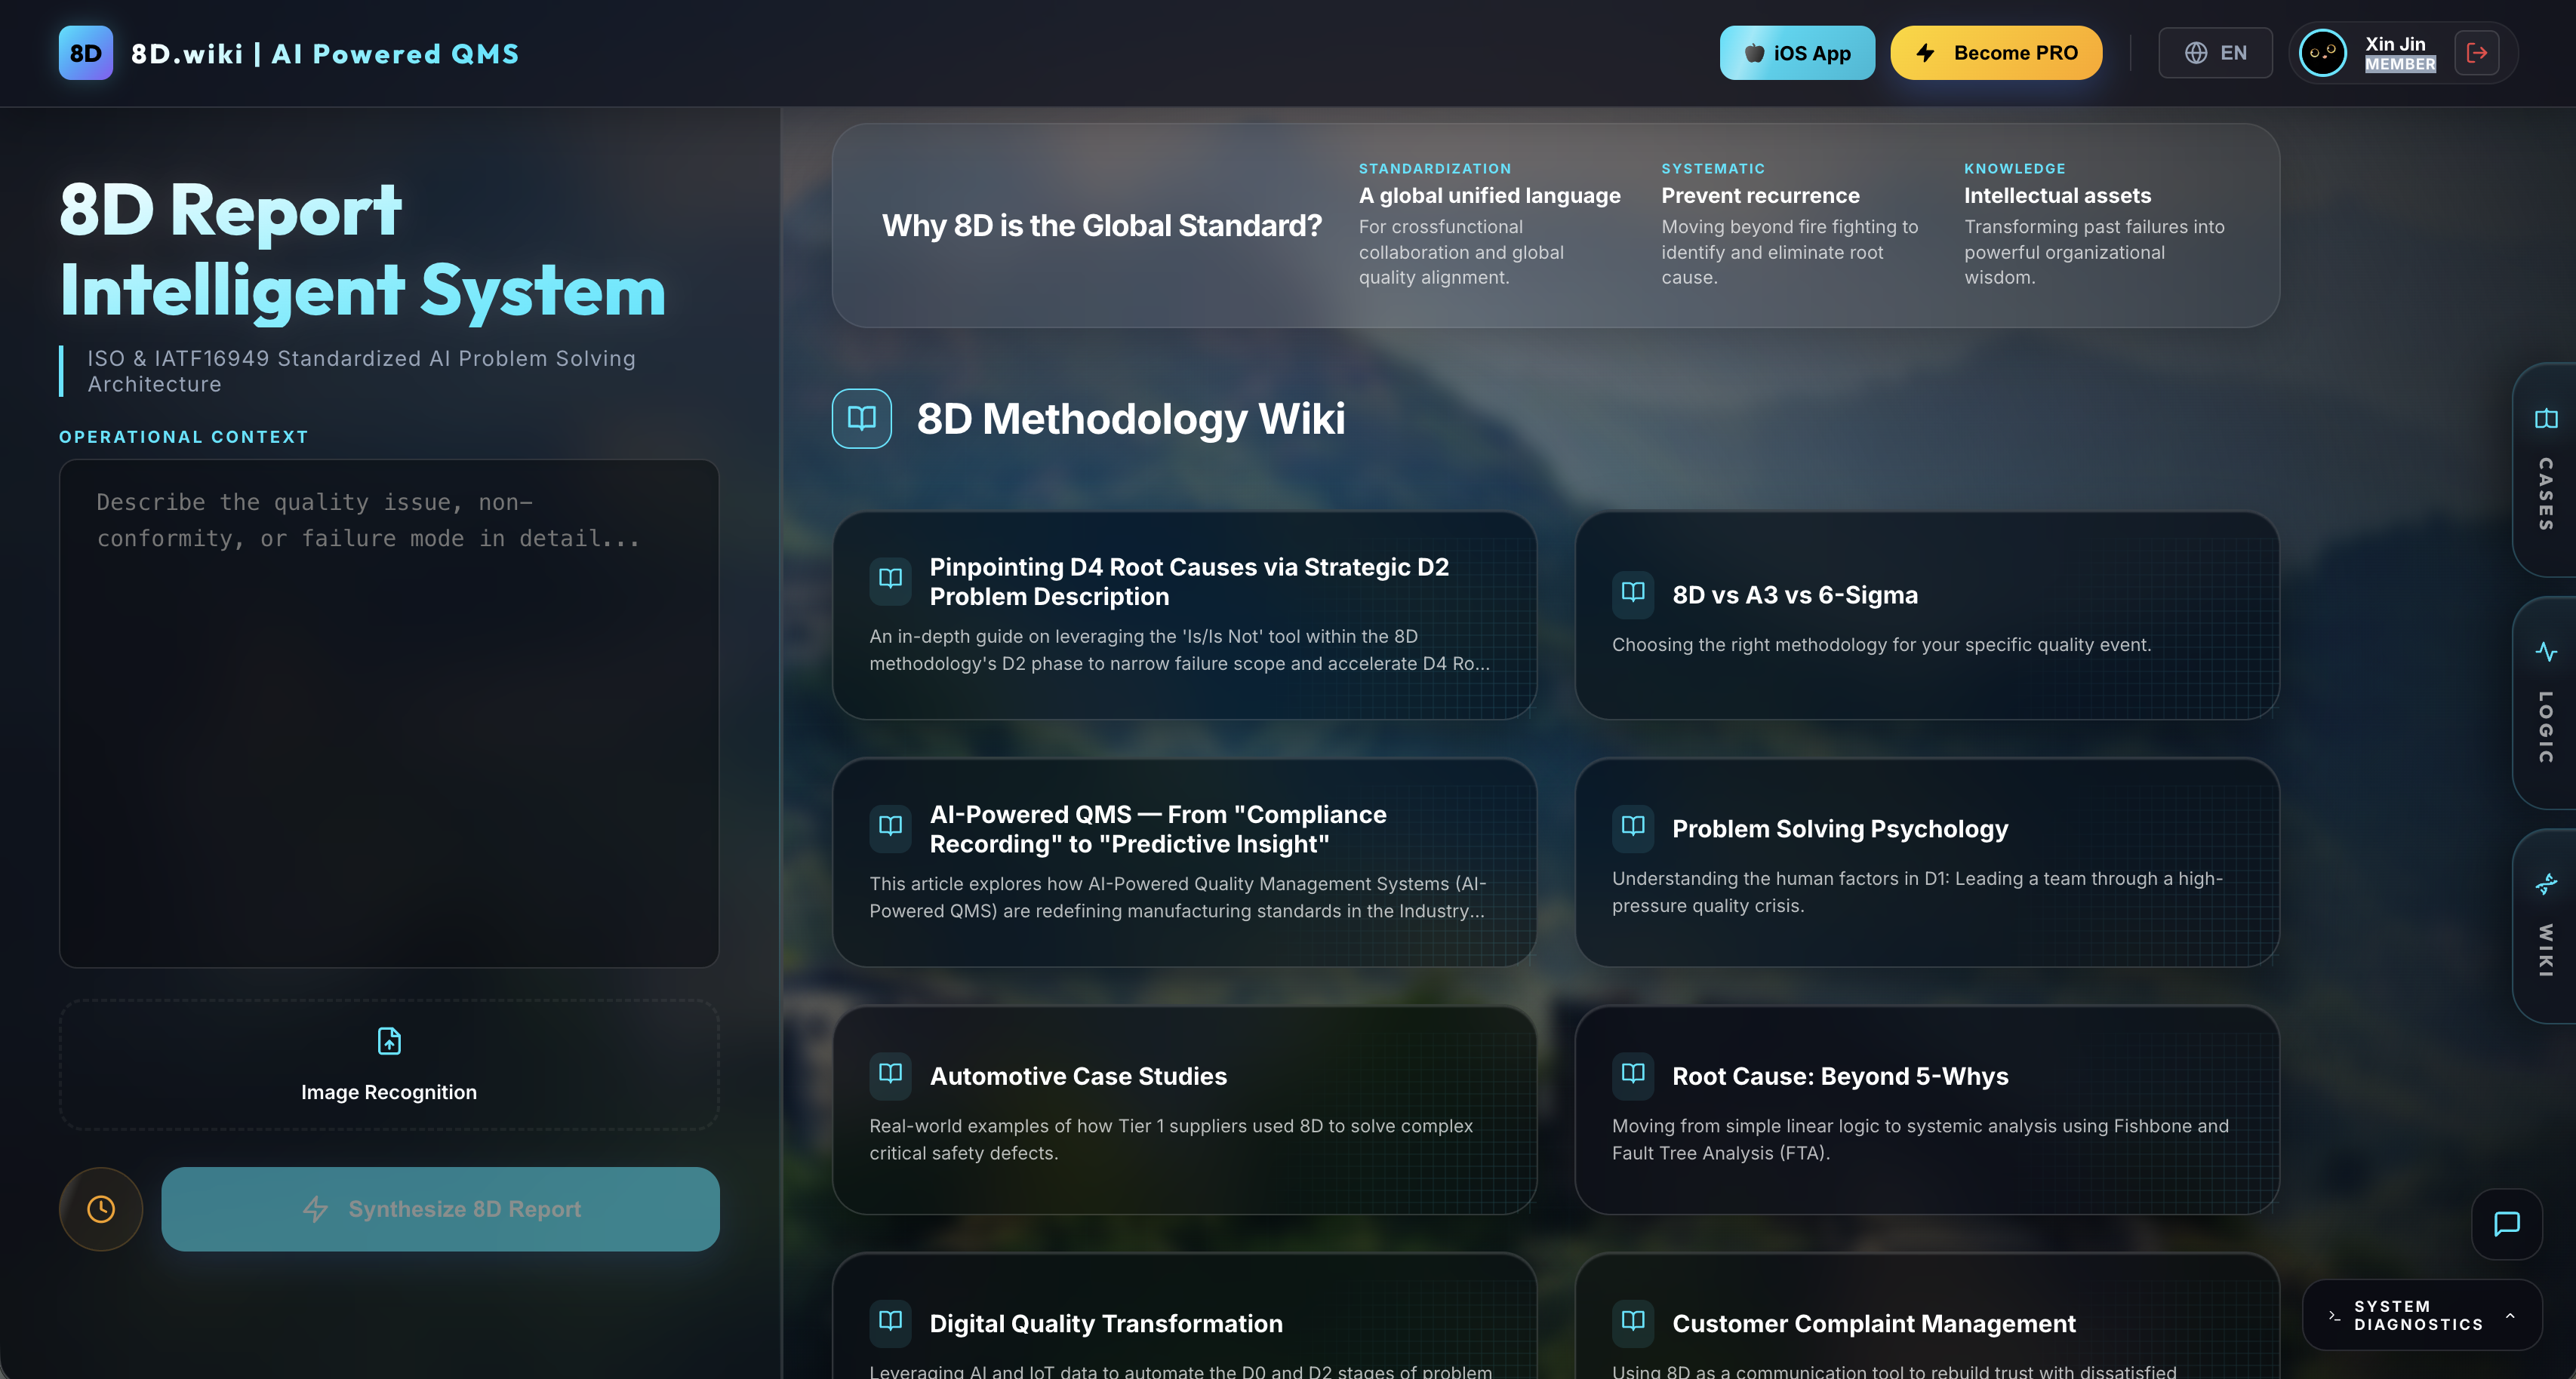2576x1379 pixels.
Task: Click the MEMBER badge under Xin Jin
Action: [2400, 64]
